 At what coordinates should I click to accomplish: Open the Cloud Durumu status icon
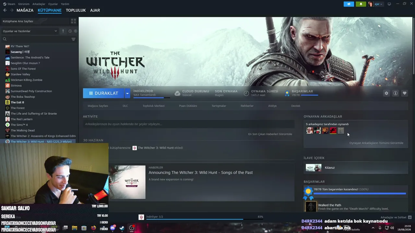click(177, 93)
